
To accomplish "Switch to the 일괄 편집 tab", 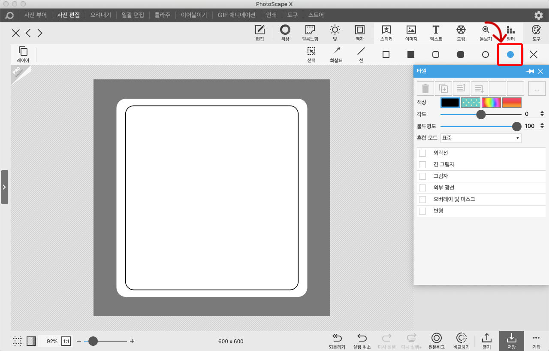I will [133, 15].
